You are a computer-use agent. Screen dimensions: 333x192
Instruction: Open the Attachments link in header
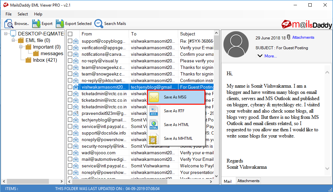point(303,37)
